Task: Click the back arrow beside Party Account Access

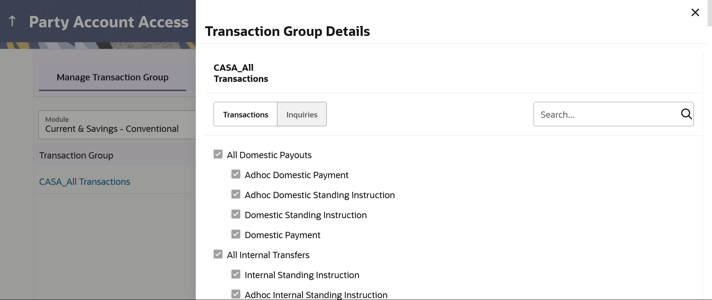Action: (x=12, y=21)
